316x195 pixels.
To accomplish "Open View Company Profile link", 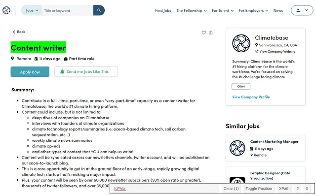I will point(251,97).
